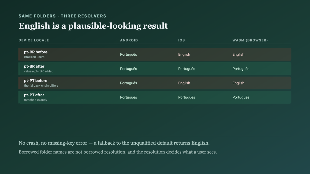310x174 pixels.
Task: Click the 'DEVICE LOCALE' column header
Action: 34,40
